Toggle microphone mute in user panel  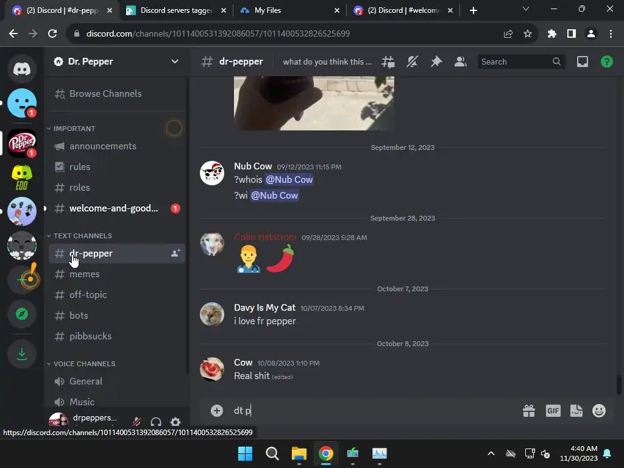tap(136, 422)
